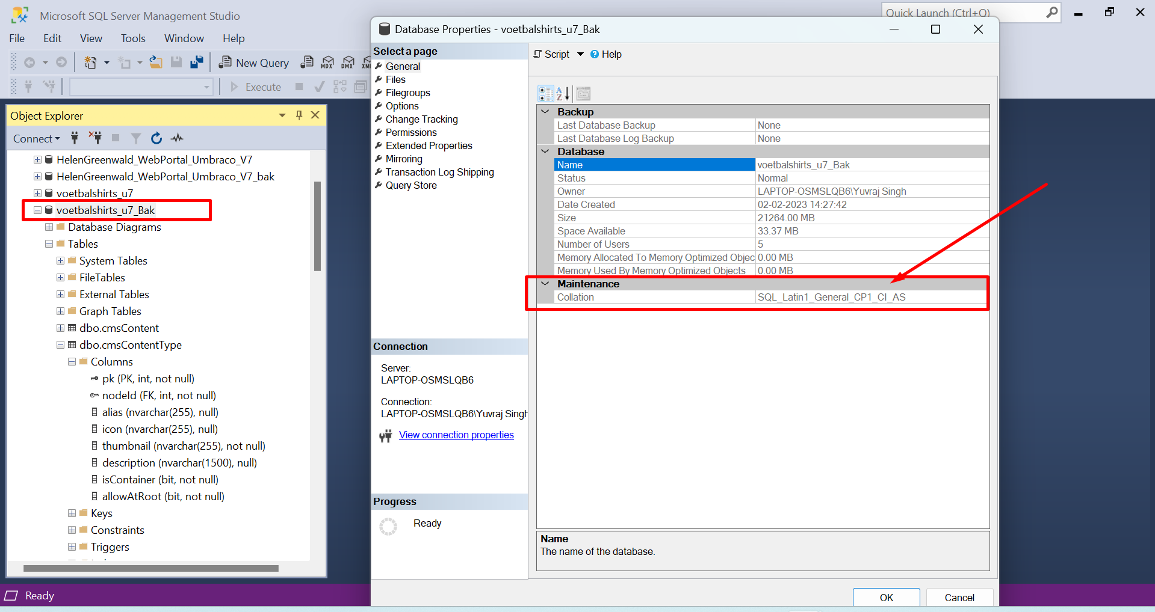Click the Connect Object Explorer plug icon
Screen dimensions: 1155x612
point(75,138)
